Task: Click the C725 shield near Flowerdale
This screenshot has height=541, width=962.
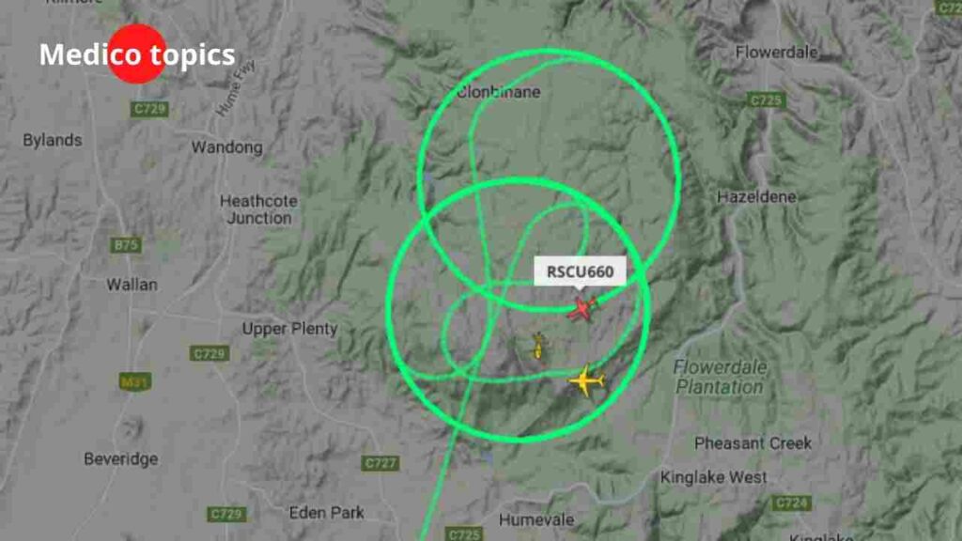Action: coord(766,100)
